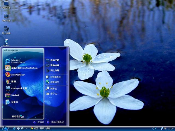Click the 注销(L) log off button
175x131 pixels.
39,122
